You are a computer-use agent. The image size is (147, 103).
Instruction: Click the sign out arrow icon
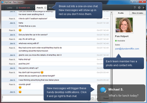click(x=144, y=8)
